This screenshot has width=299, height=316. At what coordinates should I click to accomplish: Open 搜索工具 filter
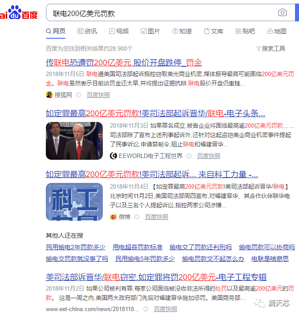pos(271,49)
